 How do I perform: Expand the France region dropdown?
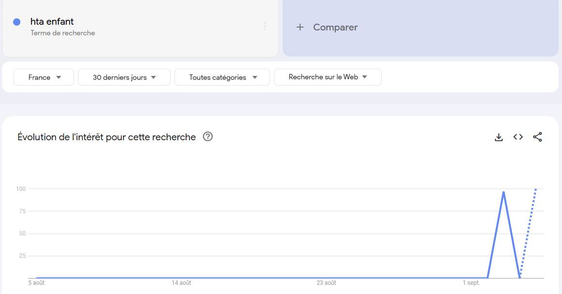44,77
